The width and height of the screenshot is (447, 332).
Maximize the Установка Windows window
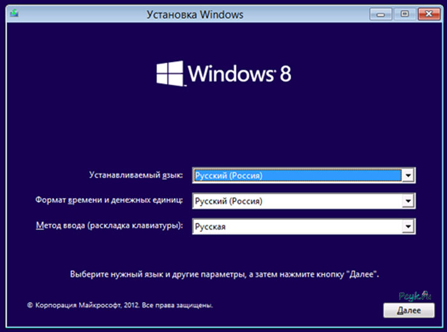pyautogui.click(x=404, y=13)
